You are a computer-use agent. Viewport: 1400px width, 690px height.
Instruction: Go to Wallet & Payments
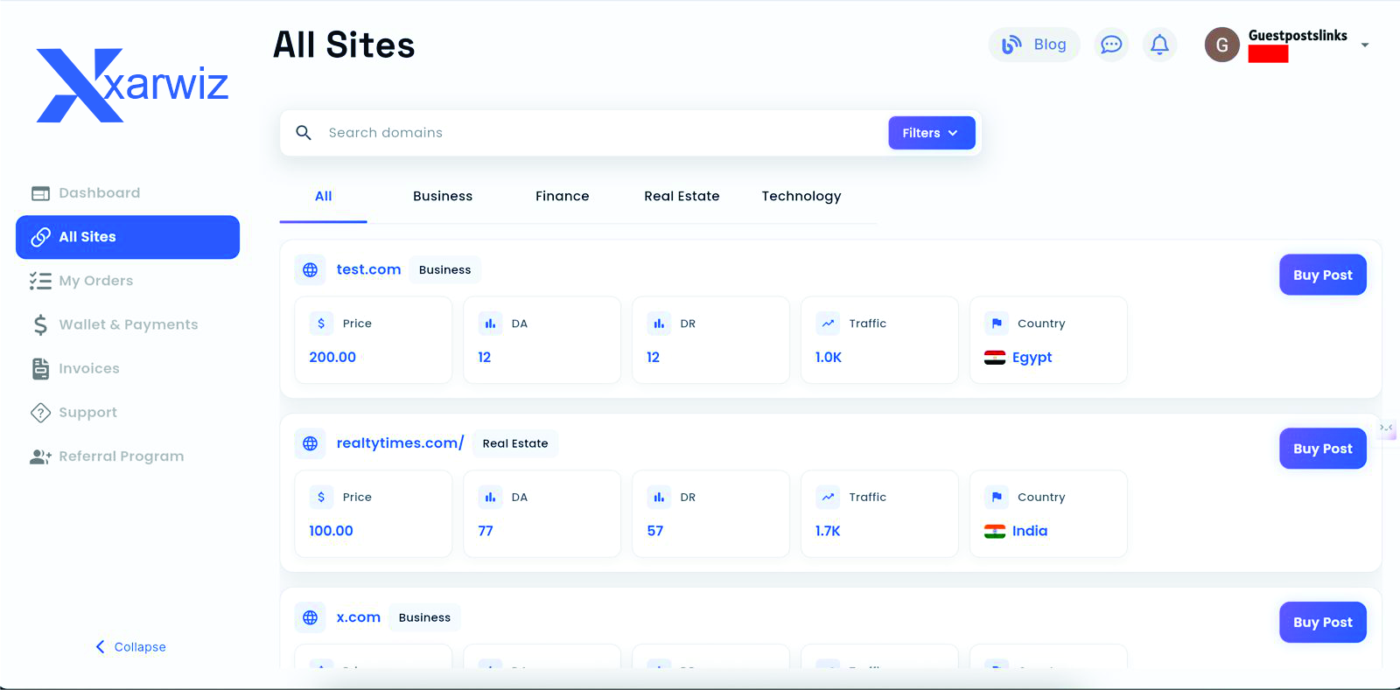click(128, 324)
